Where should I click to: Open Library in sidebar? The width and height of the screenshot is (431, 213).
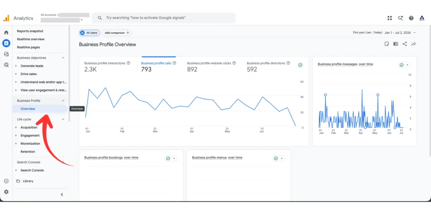(28, 181)
